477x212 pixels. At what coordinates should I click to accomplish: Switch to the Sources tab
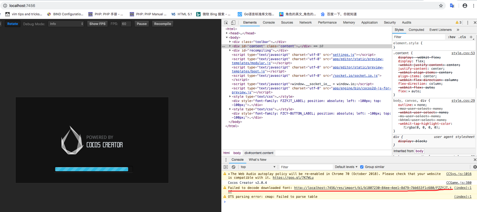[x=287, y=23]
